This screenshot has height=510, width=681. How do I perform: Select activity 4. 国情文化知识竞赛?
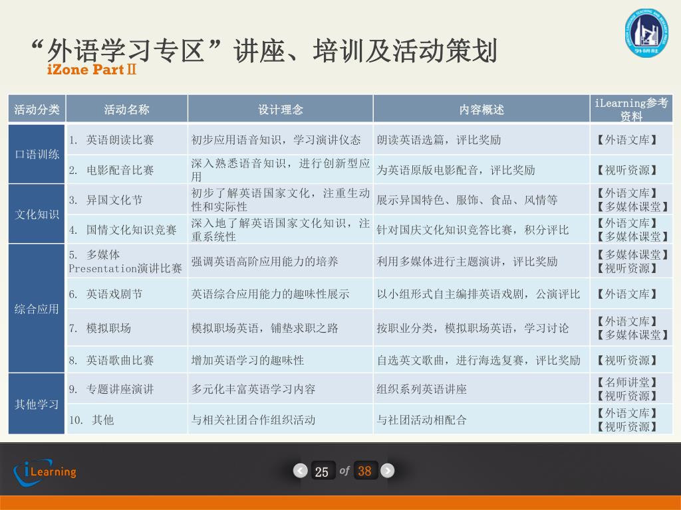[x=127, y=229]
